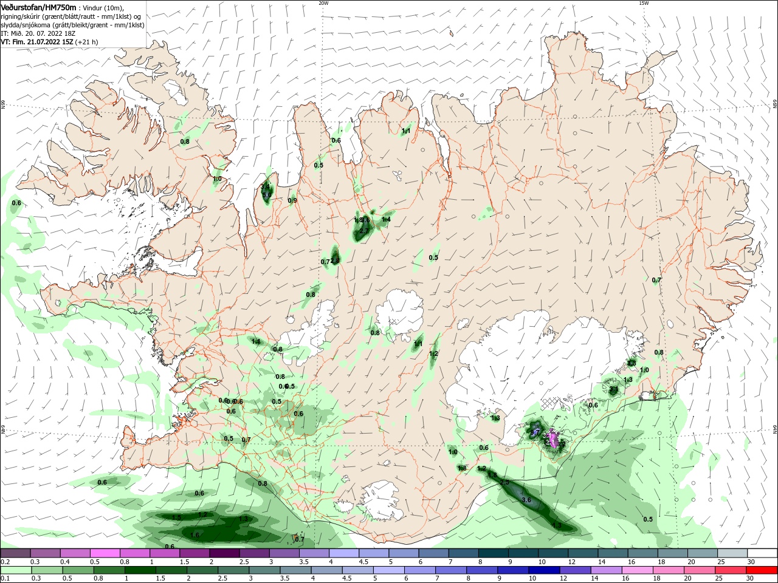Click the white Hofsjökull glacier in central Iceland
Screen dimensions: 778x583
[399, 311]
